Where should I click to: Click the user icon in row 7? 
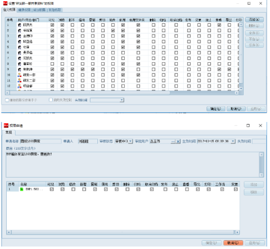[19, 58]
